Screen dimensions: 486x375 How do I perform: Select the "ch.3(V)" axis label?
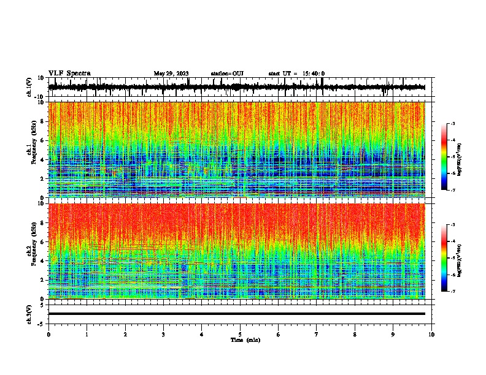(29, 314)
